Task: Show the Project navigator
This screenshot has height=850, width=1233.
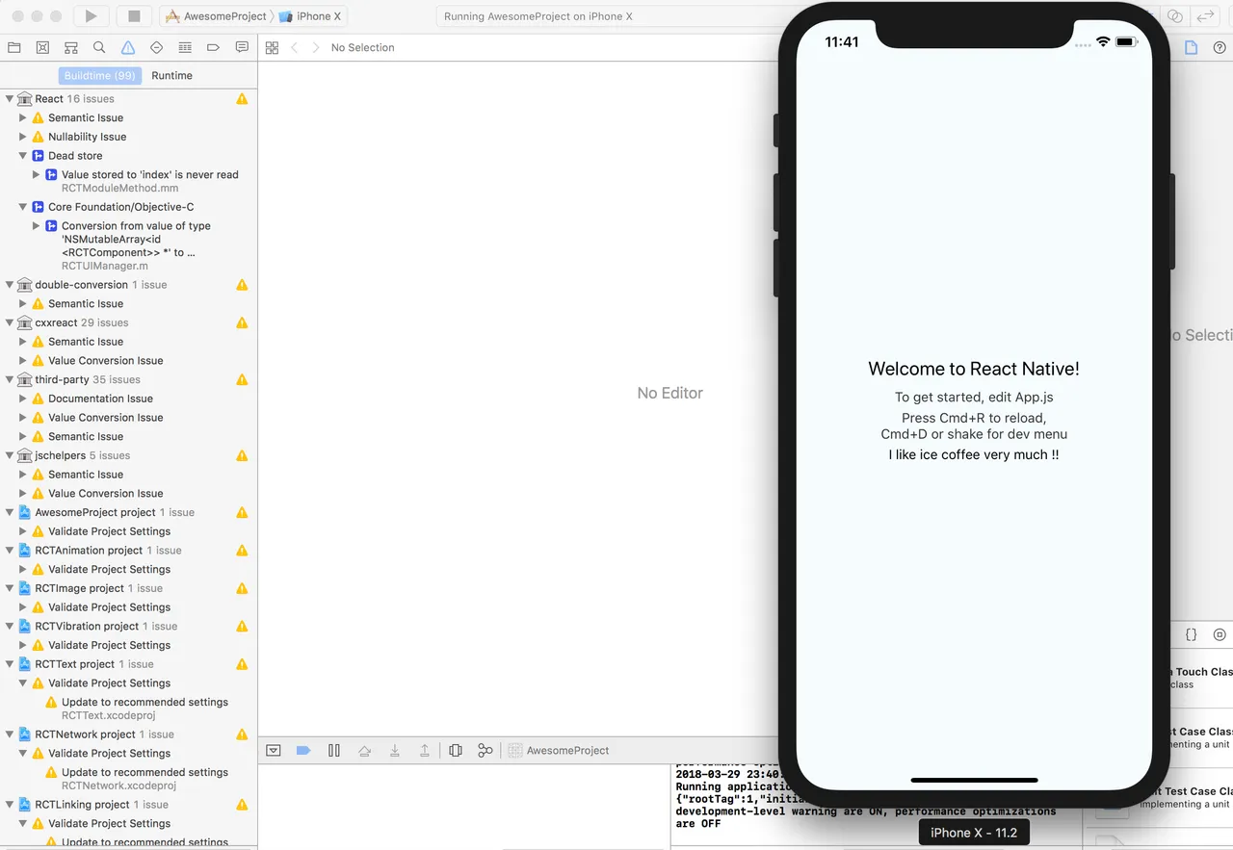Action: 14,47
